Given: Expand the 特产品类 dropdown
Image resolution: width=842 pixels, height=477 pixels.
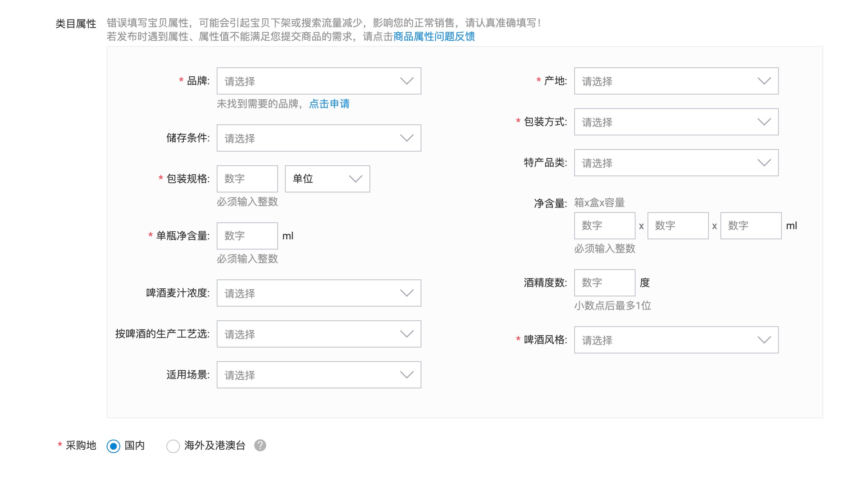Looking at the screenshot, I should [x=676, y=163].
